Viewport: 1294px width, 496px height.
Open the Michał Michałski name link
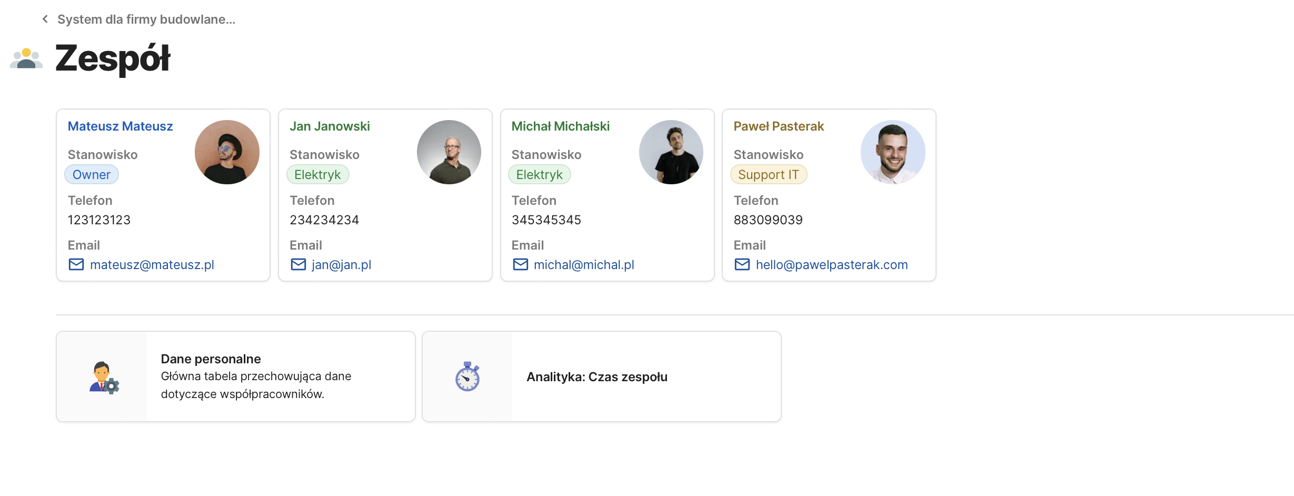tap(561, 126)
